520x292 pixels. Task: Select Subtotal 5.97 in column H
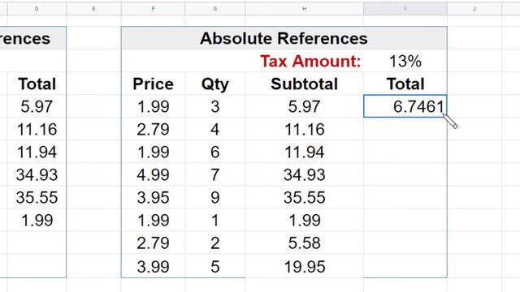pyautogui.click(x=305, y=106)
